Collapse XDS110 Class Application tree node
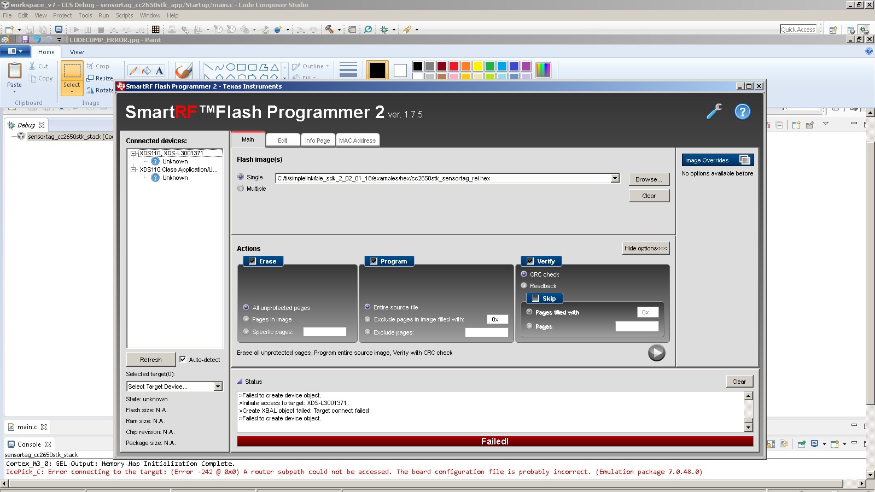Viewport: 875px width, 492px height. (133, 169)
